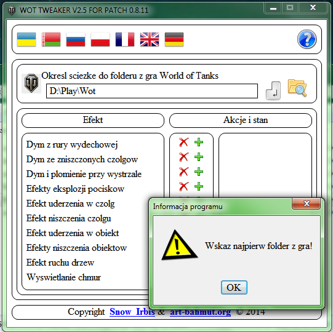
Task: Close the Informacja programu dialog
Action: pyautogui.click(x=307, y=204)
